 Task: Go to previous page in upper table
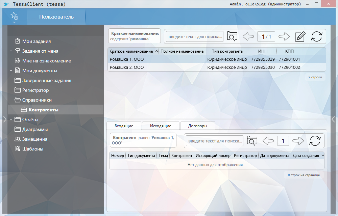click(248, 36)
